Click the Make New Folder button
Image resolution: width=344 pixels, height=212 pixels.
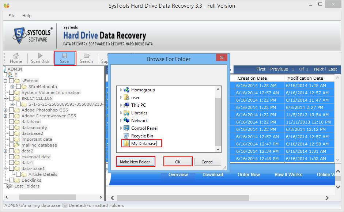[135, 162]
